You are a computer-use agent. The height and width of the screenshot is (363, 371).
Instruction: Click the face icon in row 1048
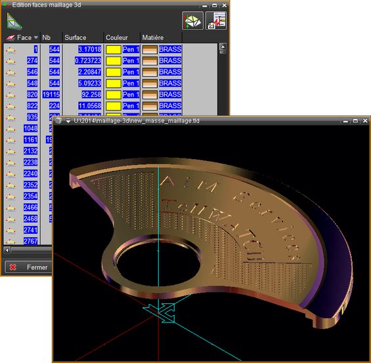[11, 129]
